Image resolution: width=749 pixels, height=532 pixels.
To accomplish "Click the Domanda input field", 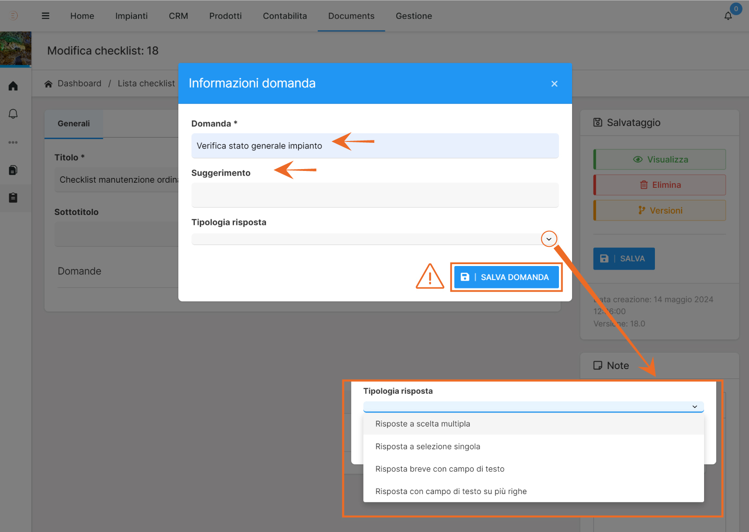I will pos(374,146).
